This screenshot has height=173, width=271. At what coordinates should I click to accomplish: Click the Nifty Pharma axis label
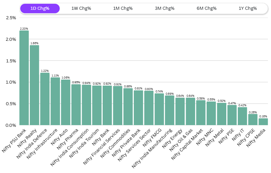point(67,139)
